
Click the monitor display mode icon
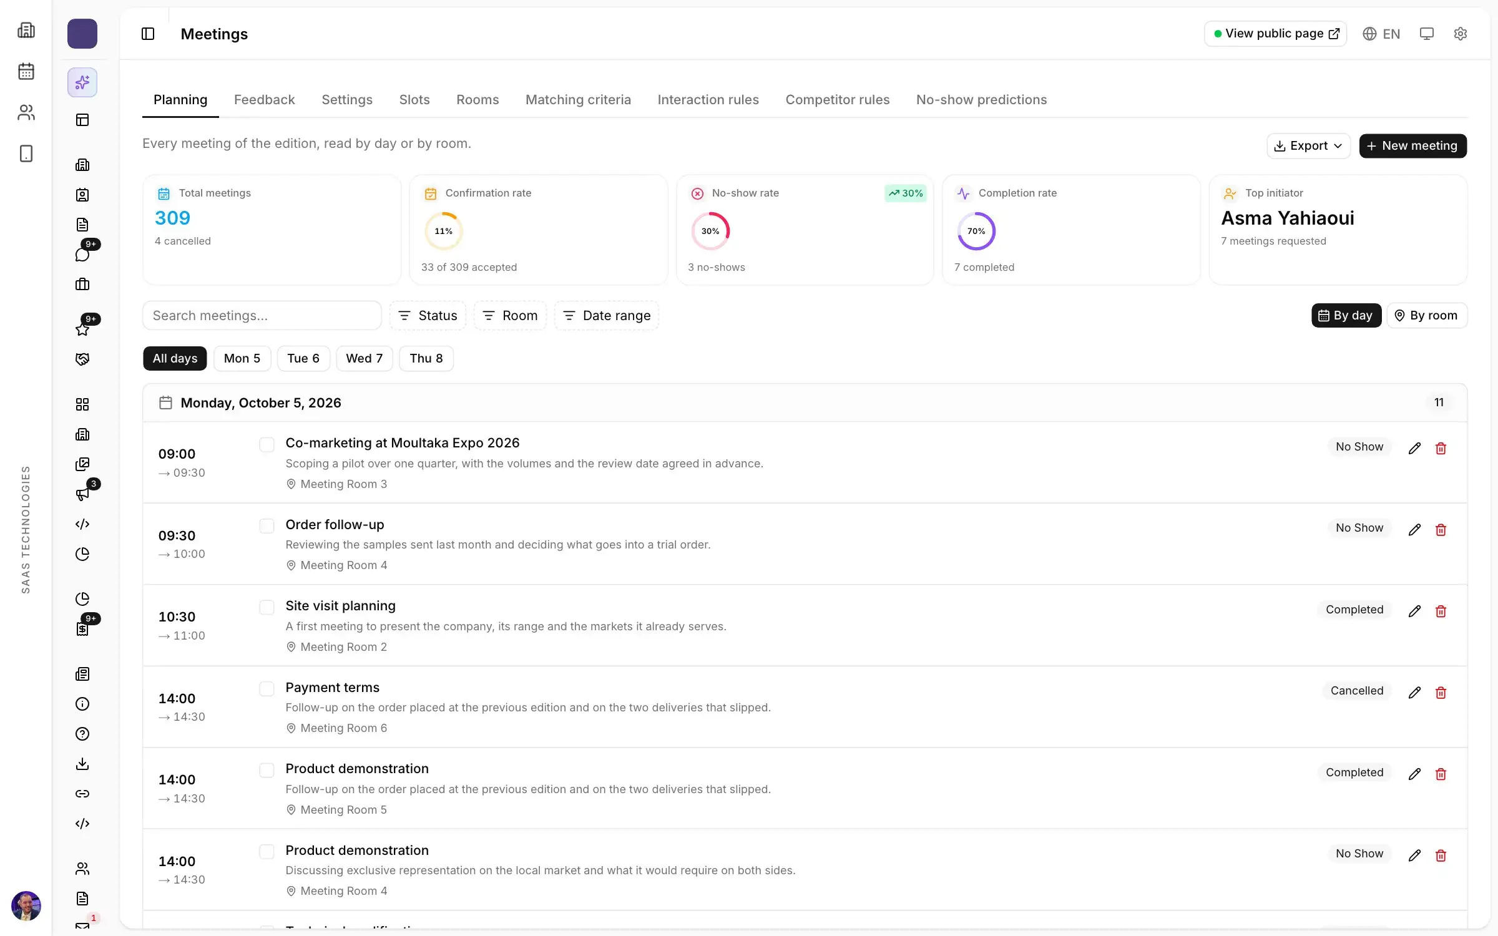pyautogui.click(x=1426, y=34)
